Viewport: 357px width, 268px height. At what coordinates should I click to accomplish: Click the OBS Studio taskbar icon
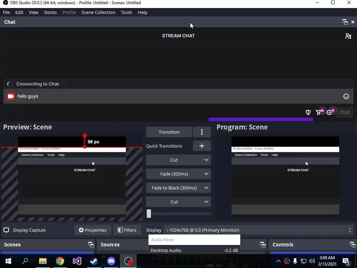point(128,261)
